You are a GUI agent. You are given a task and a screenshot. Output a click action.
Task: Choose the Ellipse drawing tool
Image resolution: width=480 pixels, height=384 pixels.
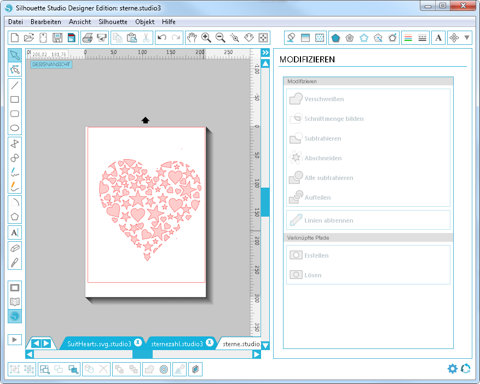click(15, 129)
